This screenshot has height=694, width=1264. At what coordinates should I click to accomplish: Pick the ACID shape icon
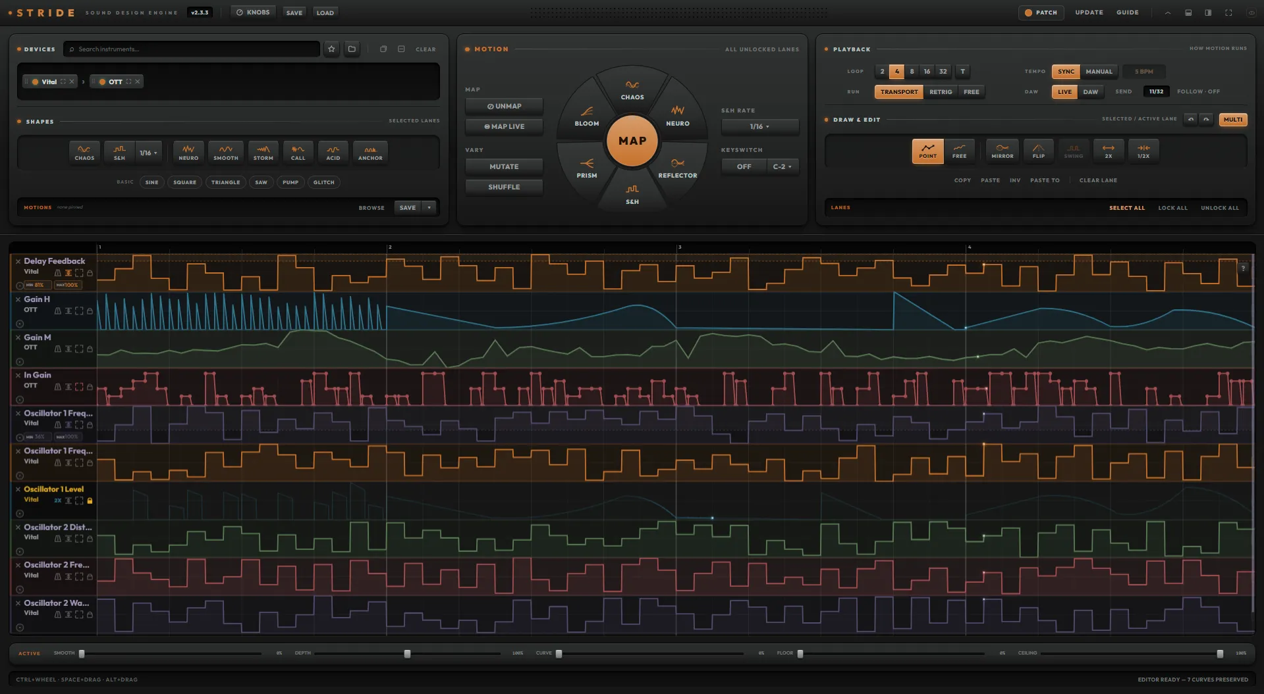coord(333,152)
